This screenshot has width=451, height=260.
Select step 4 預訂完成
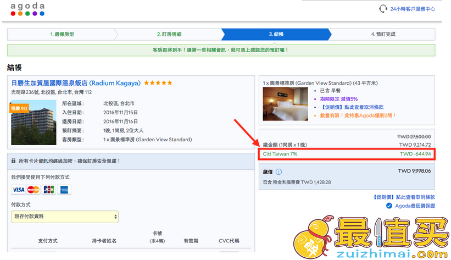coord(383,34)
